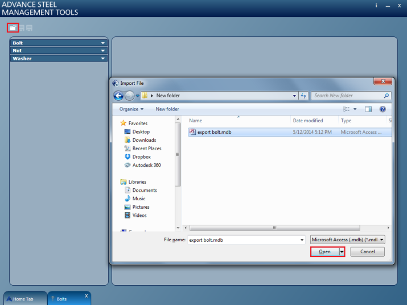This screenshot has width=407, height=305.
Task: Open Music library
Action: pos(139,199)
